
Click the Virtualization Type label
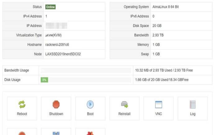pos(29,35)
